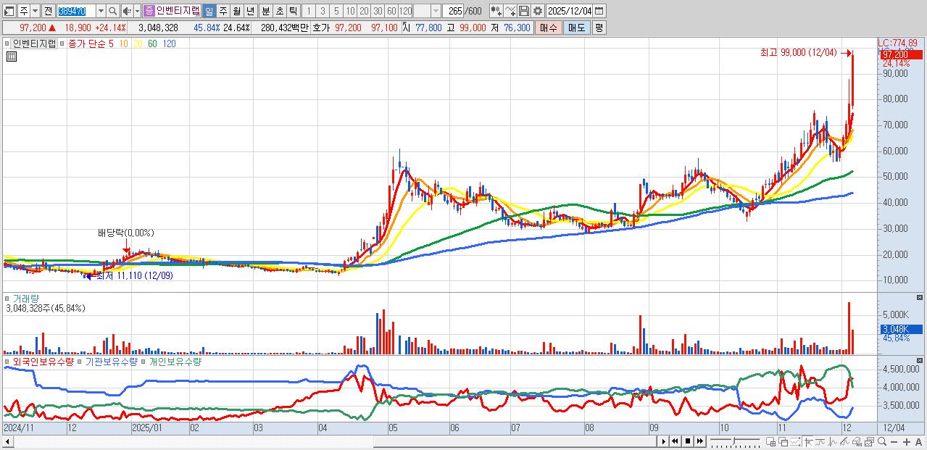Edit the stock code field 389470
This screenshot has width=927, height=450.
pos(77,11)
